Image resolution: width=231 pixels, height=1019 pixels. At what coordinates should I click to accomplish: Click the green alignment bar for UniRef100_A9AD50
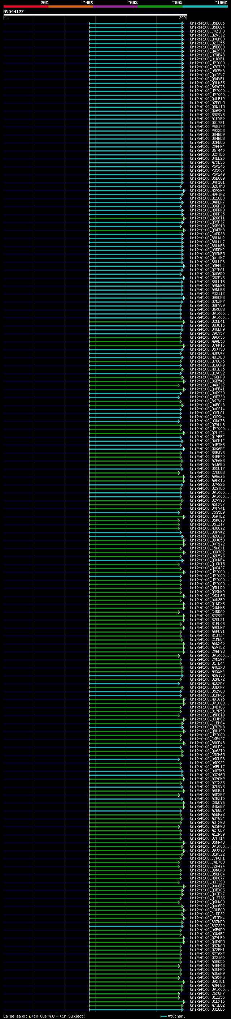(135, 341)
